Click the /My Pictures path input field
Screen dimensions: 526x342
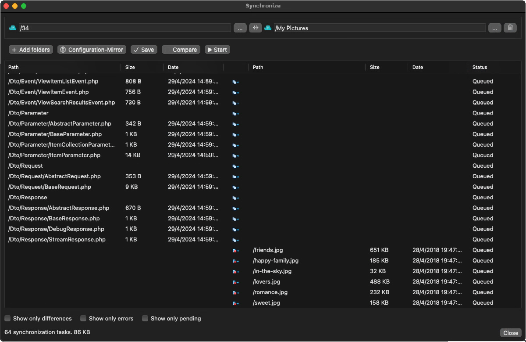[379, 28]
